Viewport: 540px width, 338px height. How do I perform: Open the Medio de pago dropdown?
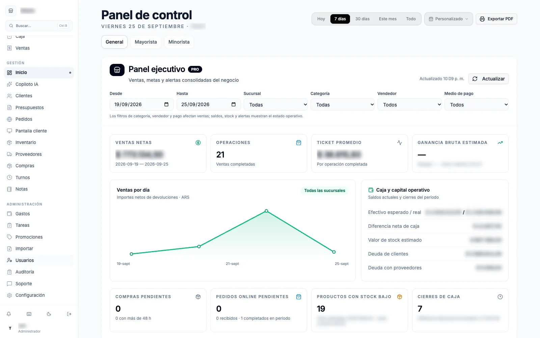click(477, 105)
